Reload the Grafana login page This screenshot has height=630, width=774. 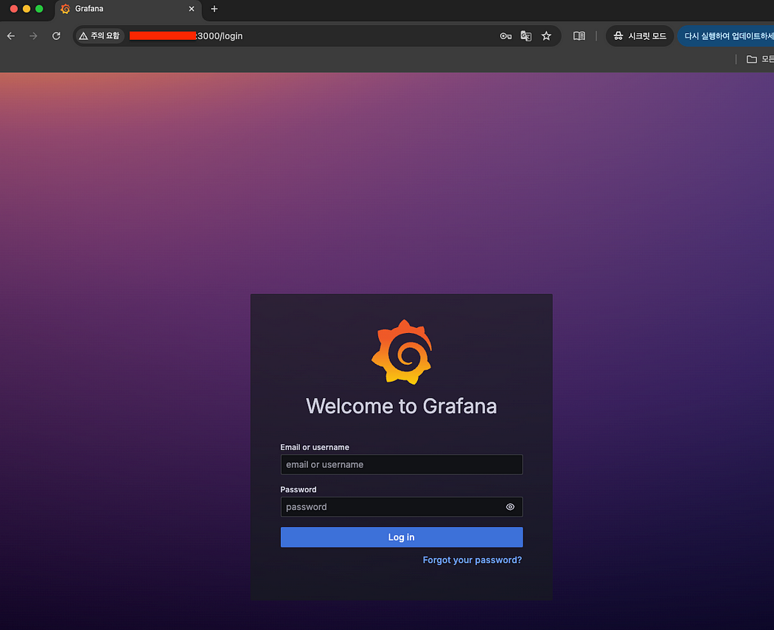pos(56,36)
